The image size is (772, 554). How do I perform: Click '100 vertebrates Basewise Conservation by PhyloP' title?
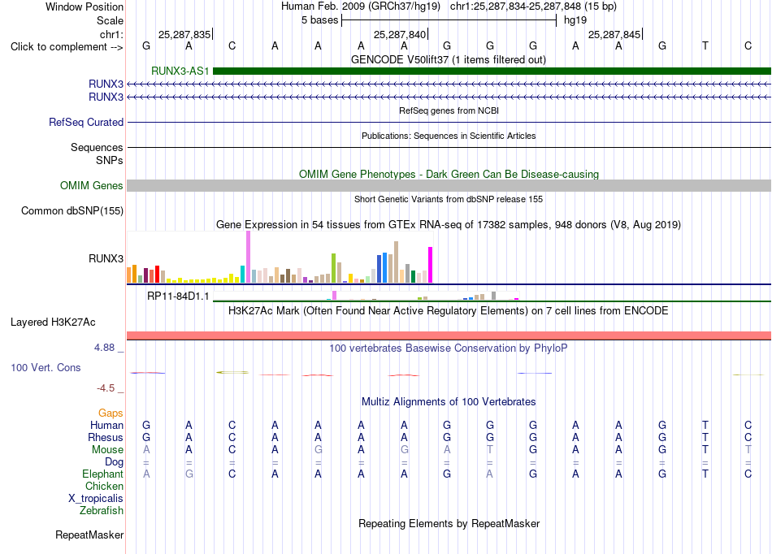click(x=449, y=348)
